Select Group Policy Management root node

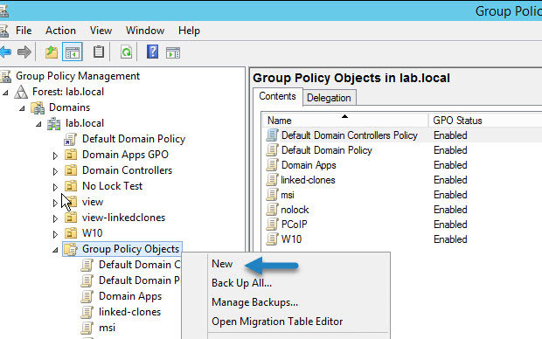tap(78, 76)
